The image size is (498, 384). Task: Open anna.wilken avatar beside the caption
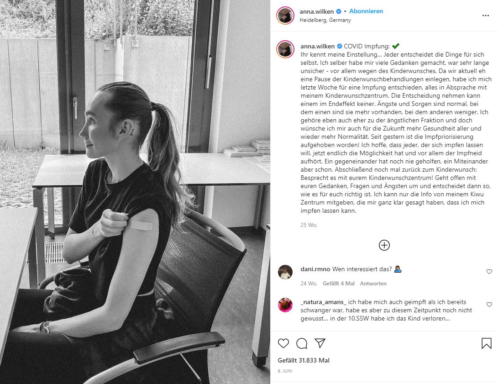[x=285, y=49]
